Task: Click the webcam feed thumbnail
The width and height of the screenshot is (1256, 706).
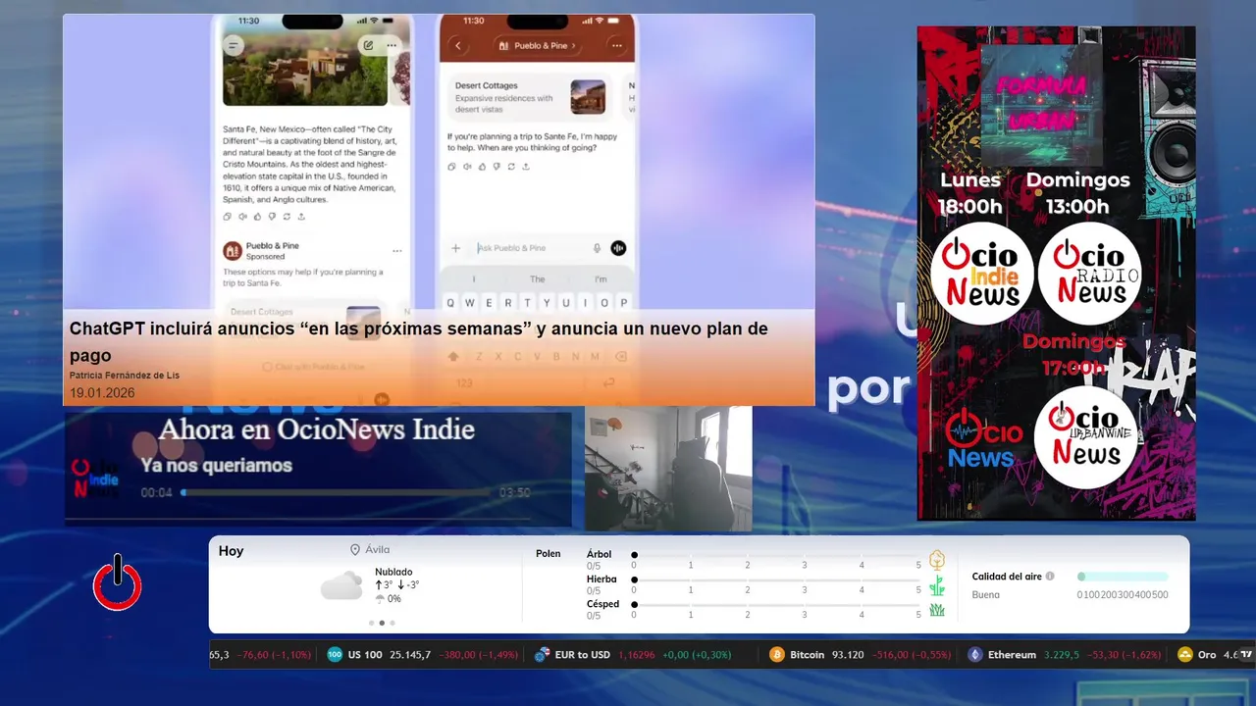Action: click(668, 469)
